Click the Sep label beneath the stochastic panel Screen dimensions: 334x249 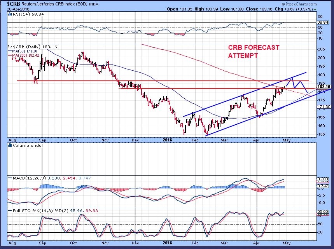[43, 243]
